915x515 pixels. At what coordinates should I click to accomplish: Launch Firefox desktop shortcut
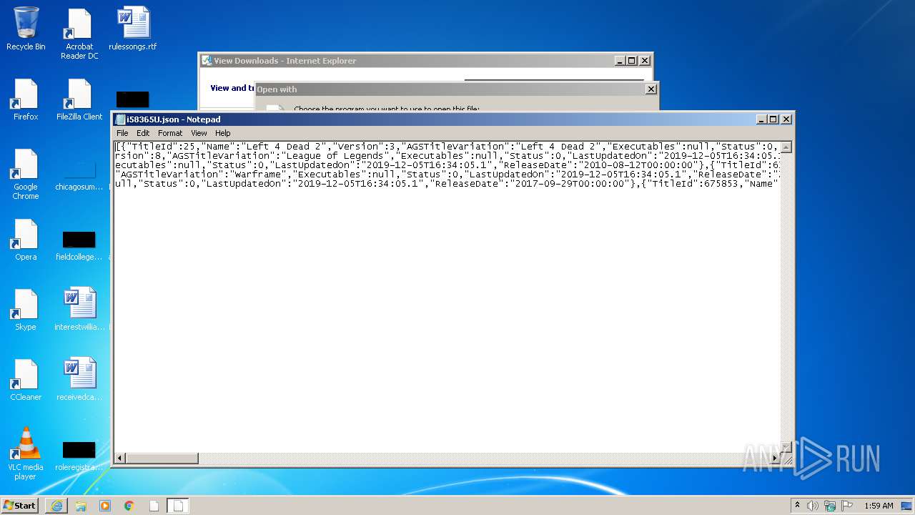26,99
